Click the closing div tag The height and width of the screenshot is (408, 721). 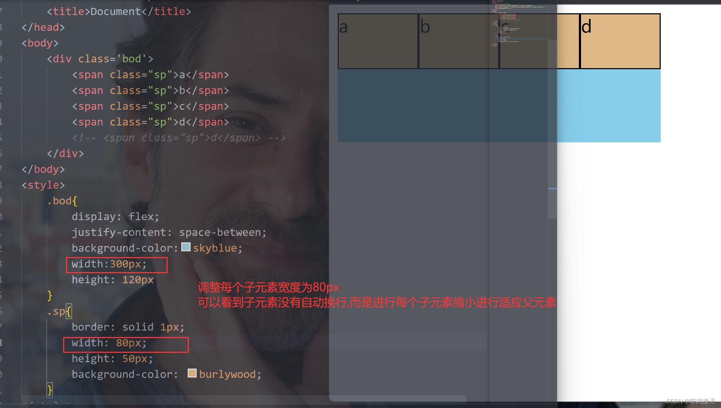pyautogui.click(x=65, y=153)
